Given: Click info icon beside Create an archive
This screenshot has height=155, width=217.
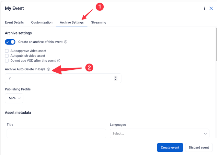Looking at the screenshot, I should 66,42.
